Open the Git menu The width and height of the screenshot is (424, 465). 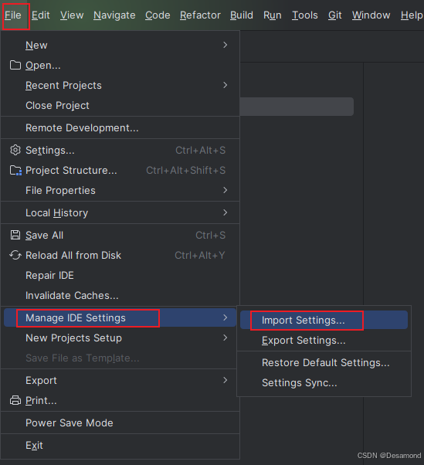point(334,15)
